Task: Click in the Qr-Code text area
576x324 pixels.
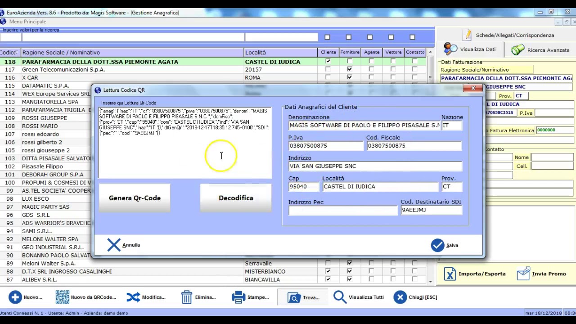Action: click(185, 143)
